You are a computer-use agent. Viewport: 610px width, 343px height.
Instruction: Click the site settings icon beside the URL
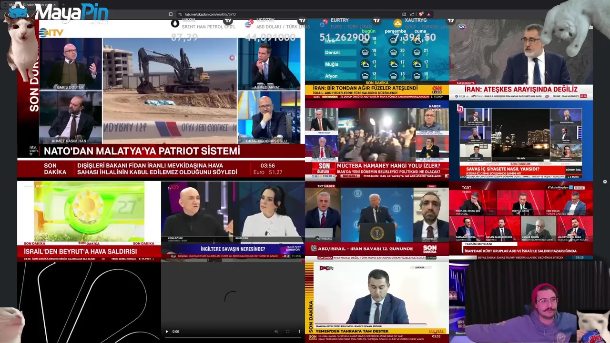pos(180,14)
